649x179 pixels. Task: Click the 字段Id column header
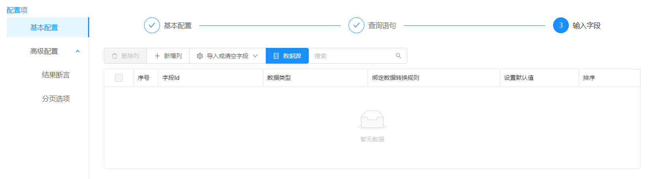pyautogui.click(x=171, y=78)
